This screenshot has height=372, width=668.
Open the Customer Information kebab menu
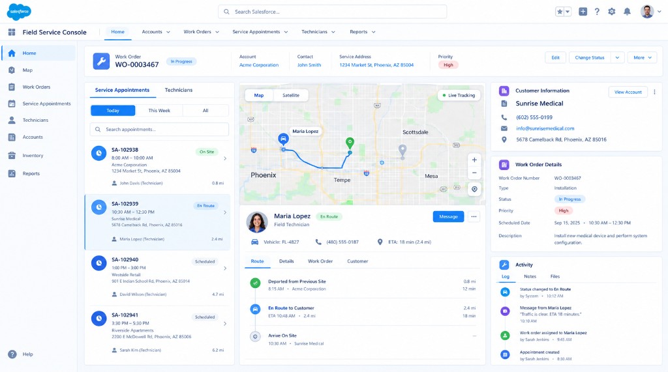(x=654, y=92)
